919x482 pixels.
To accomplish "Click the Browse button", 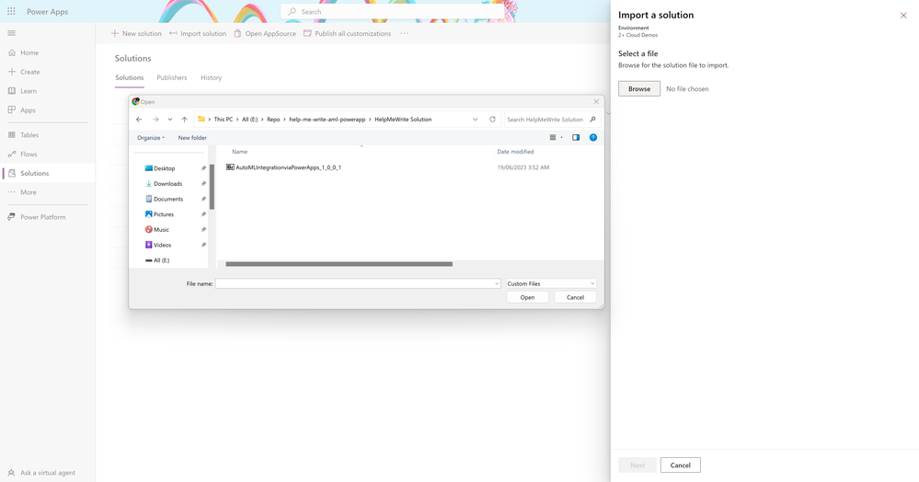I will coord(638,88).
